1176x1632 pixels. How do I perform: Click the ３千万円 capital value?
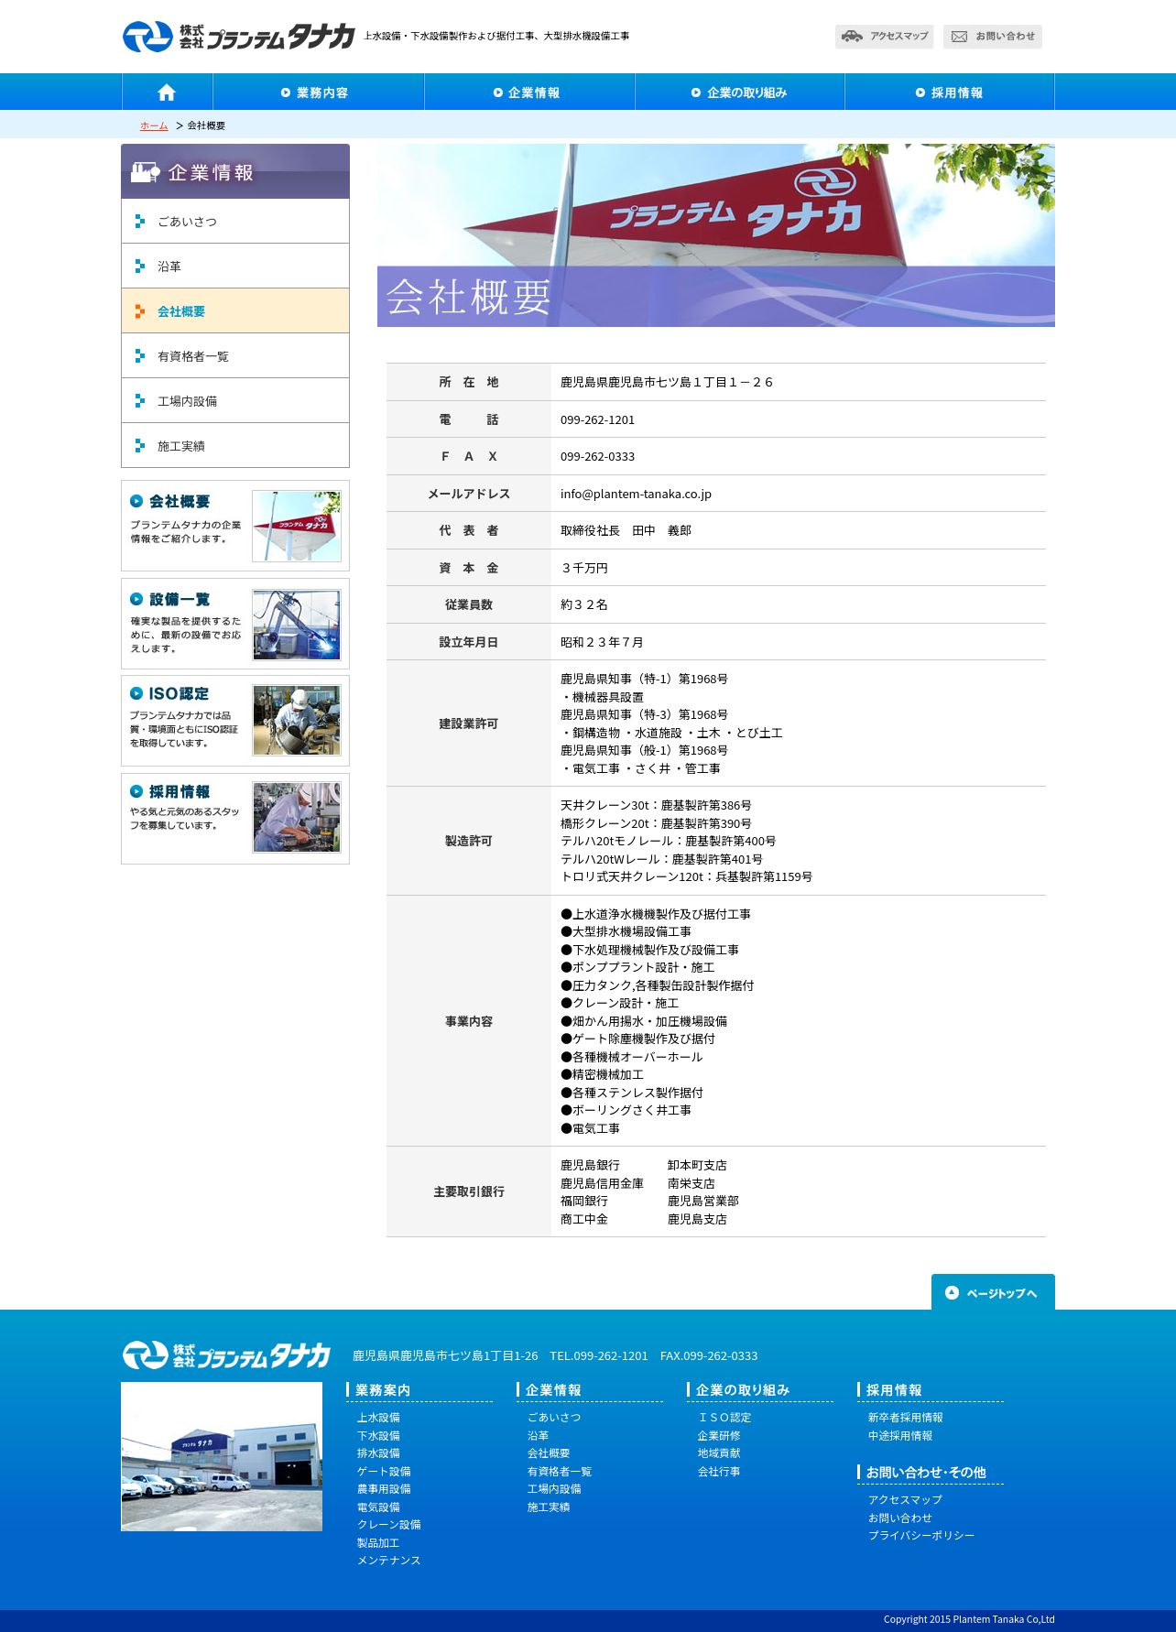584,569
